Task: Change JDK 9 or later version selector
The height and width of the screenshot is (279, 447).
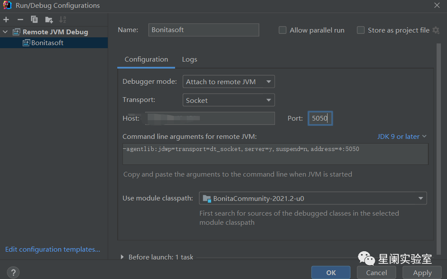Action: tap(402, 137)
